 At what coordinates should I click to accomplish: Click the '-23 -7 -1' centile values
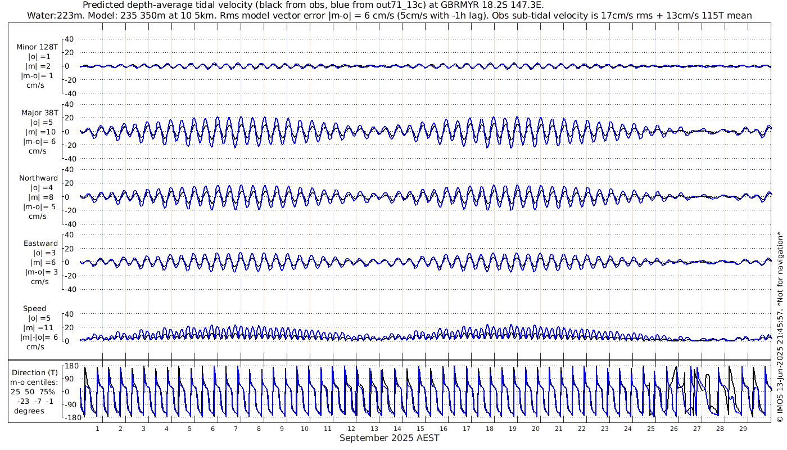click(x=34, y=401)
